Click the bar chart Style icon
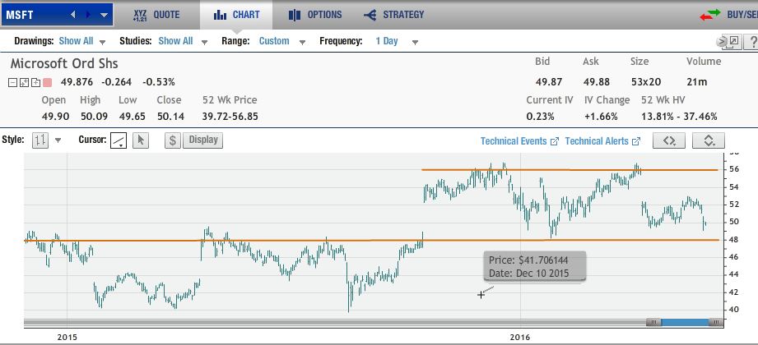Screen dimensions: 758x345 pos(40,140)
